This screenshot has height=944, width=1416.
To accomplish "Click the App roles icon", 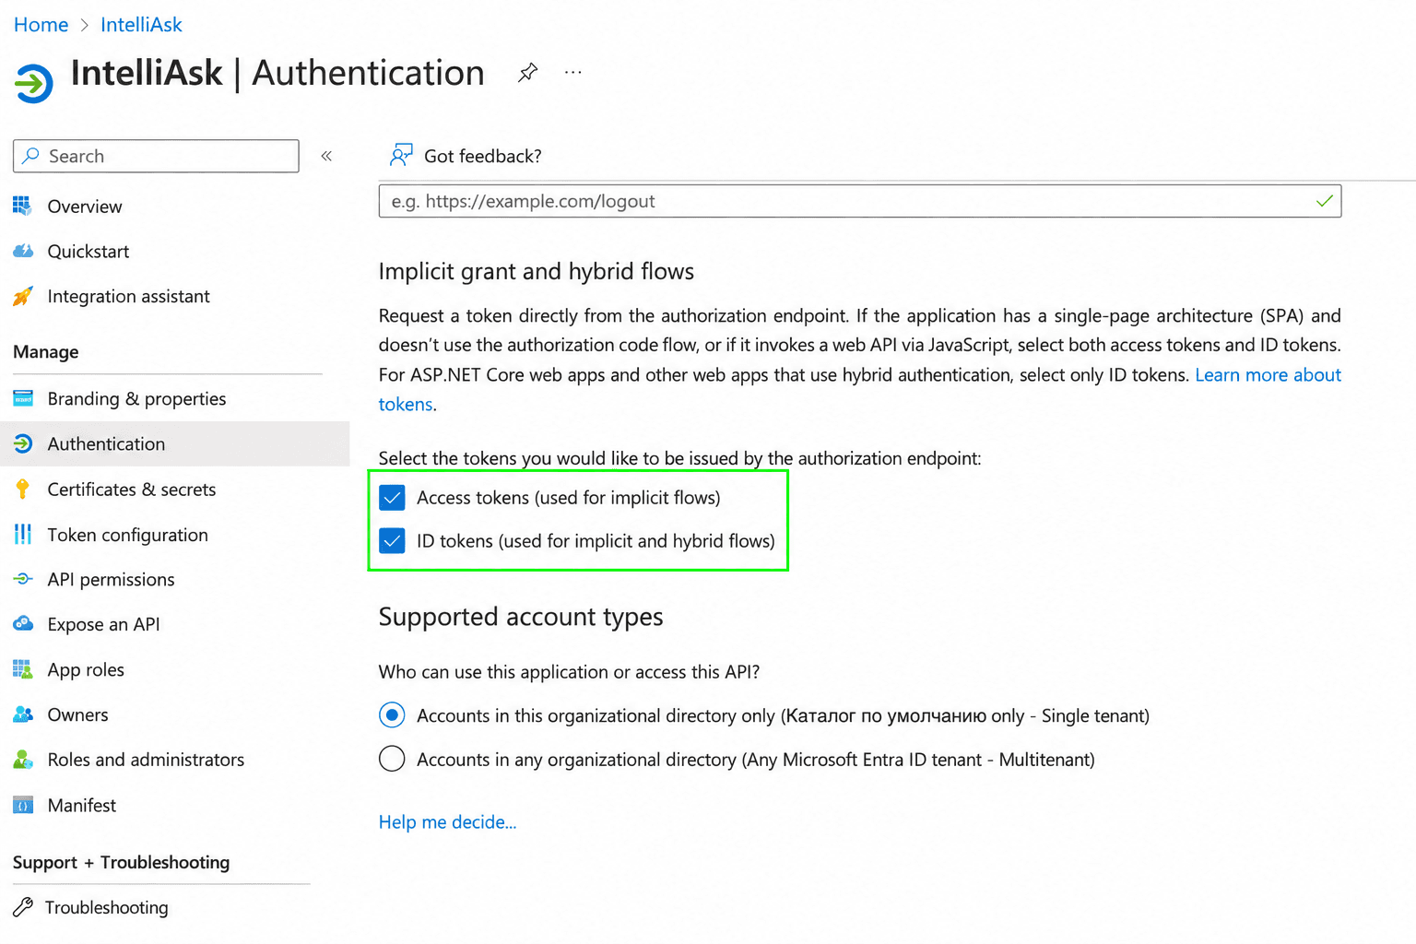I will [x=23, y=669].
